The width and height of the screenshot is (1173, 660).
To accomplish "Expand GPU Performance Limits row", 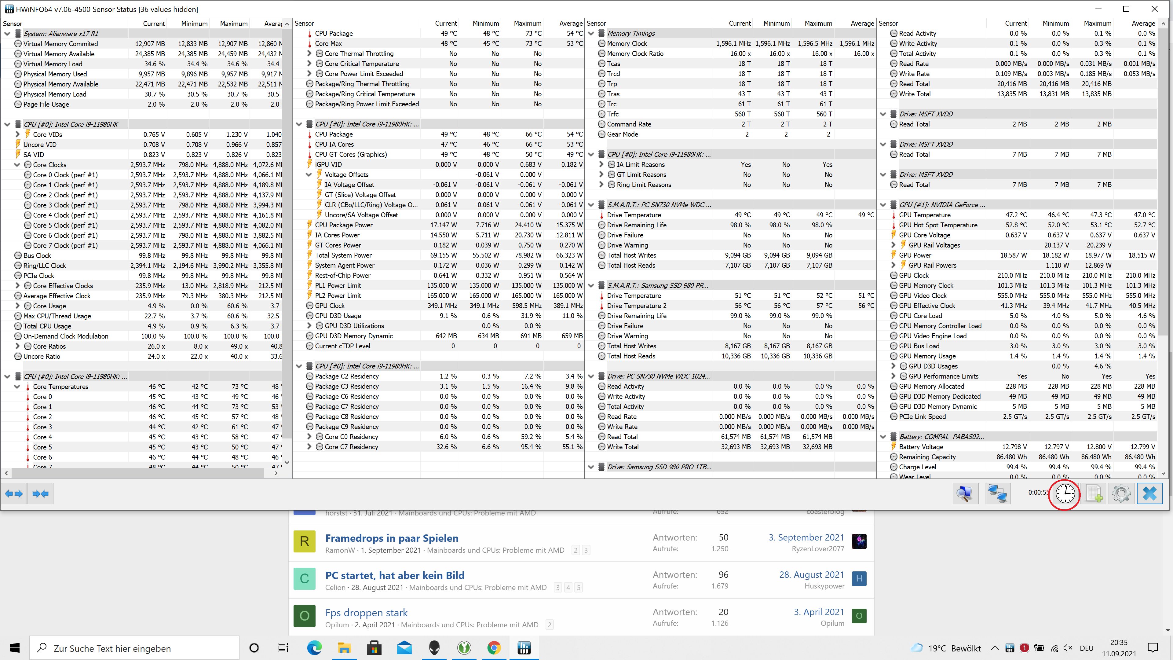I will 893,376.
